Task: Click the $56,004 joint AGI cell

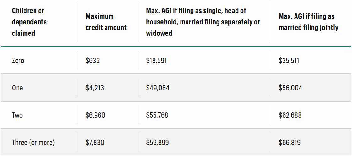Action: (x=290, y=88)
